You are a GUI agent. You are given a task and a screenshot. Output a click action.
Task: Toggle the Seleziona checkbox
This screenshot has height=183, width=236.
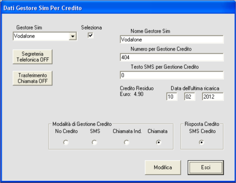tap(91, 35)
